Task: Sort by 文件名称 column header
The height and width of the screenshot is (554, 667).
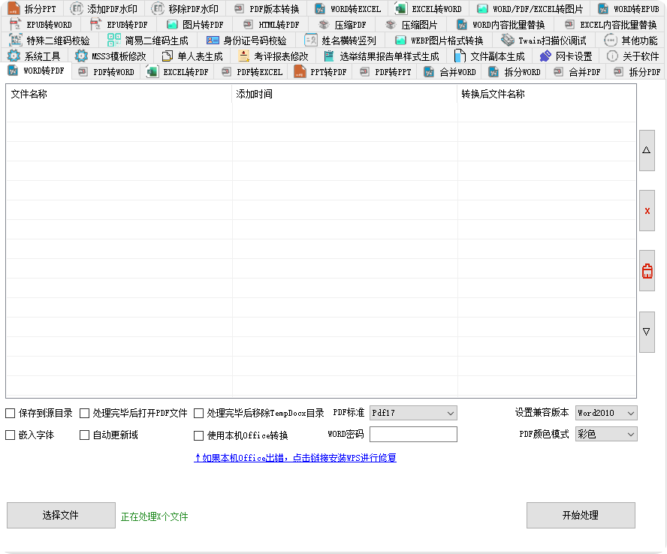Action: tap(119, 94)
